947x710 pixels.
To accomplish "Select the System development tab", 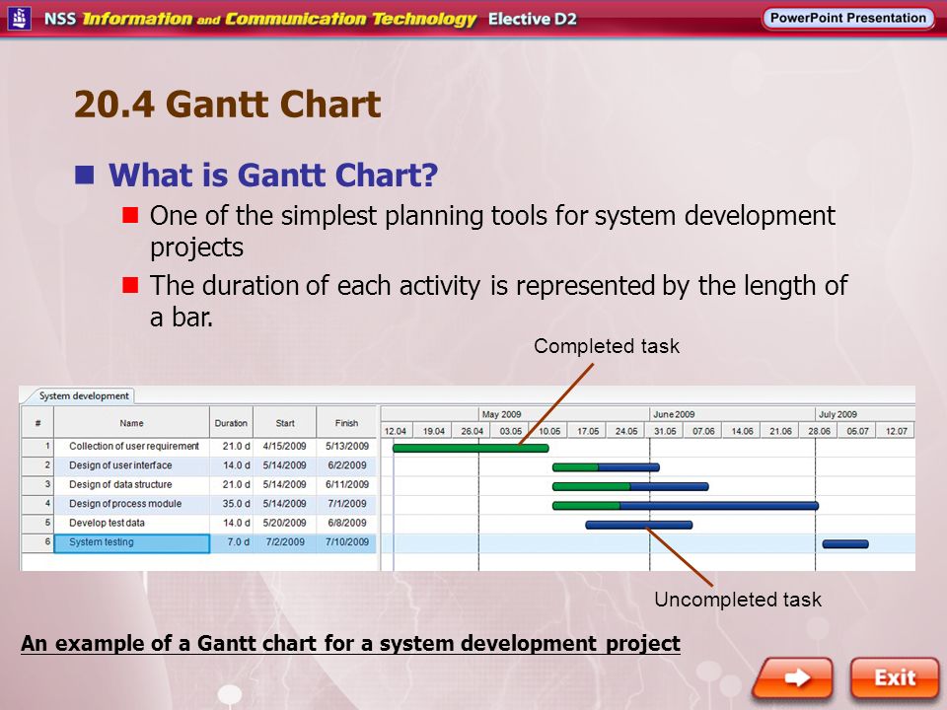I will pyautogui.click(x=83, y=396).
